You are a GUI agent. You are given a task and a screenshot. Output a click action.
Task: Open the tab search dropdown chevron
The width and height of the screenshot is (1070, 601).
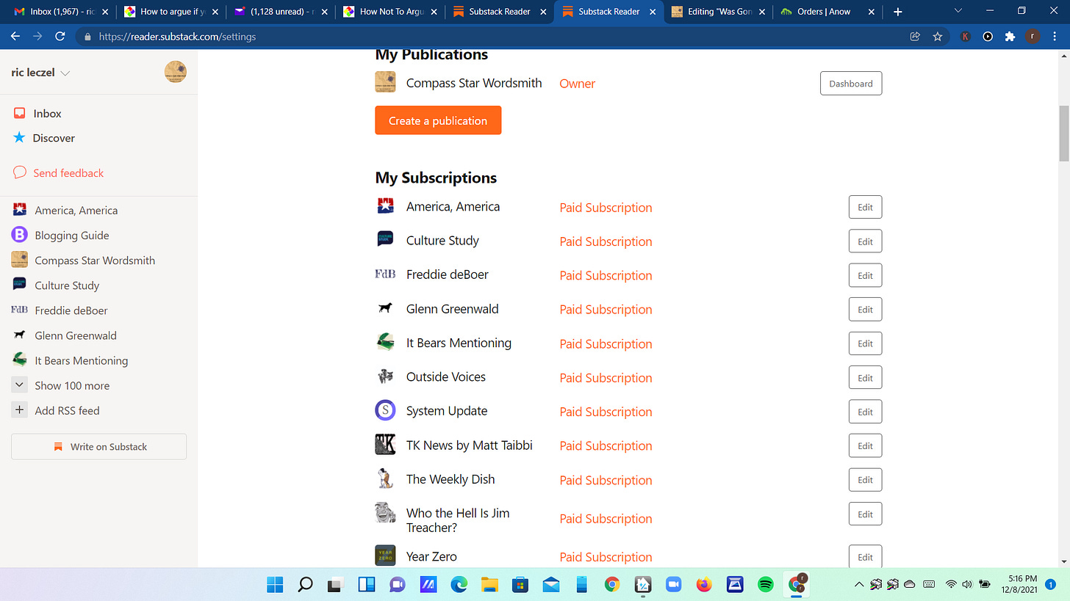tap(958, 11)
